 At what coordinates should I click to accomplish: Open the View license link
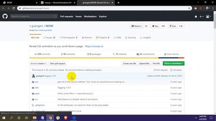click(171, 54)
